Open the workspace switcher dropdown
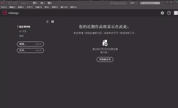The height and width of the screenshot is (108, 178). 133,3
